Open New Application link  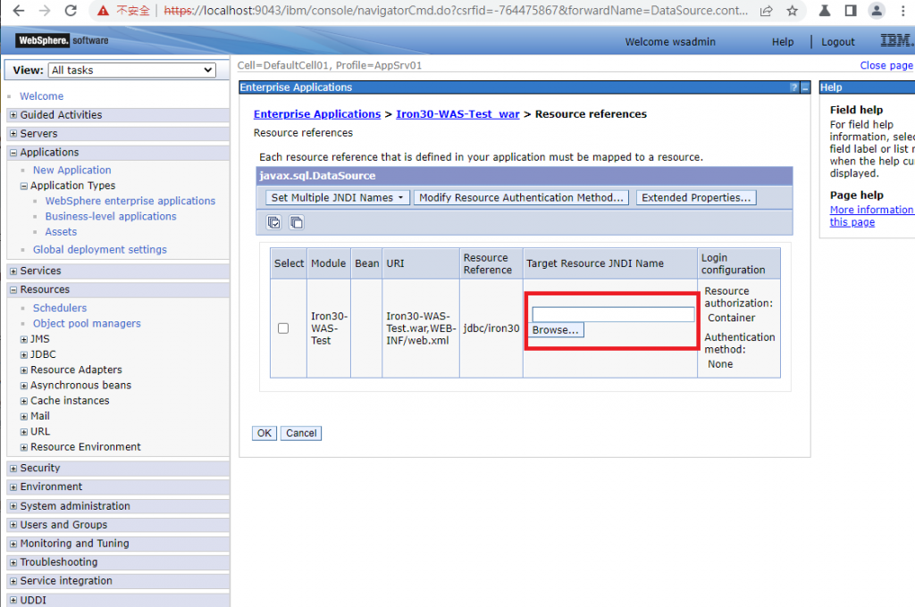[71, 170]
